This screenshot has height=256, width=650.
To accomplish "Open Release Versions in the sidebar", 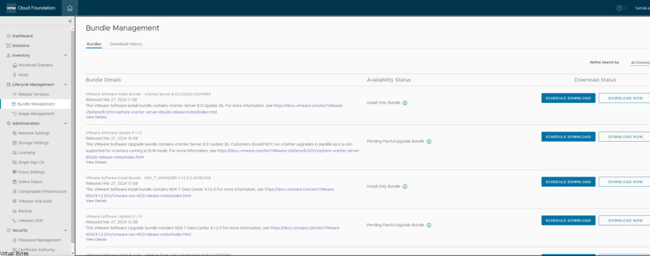I will point(34,94).
